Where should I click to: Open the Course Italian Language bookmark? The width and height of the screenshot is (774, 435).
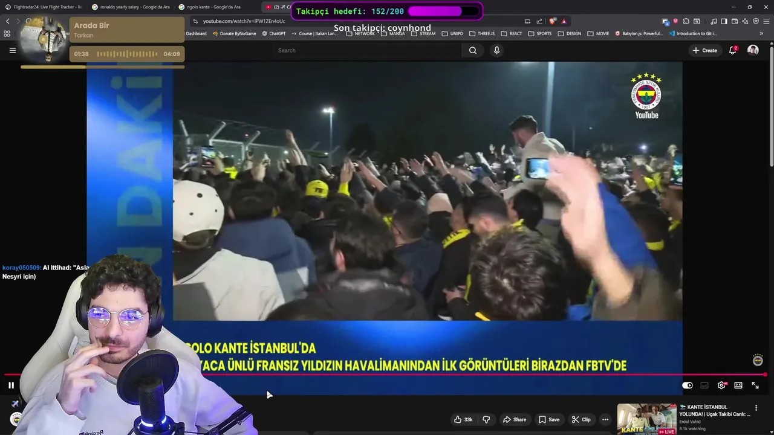[x=314, y=34]
